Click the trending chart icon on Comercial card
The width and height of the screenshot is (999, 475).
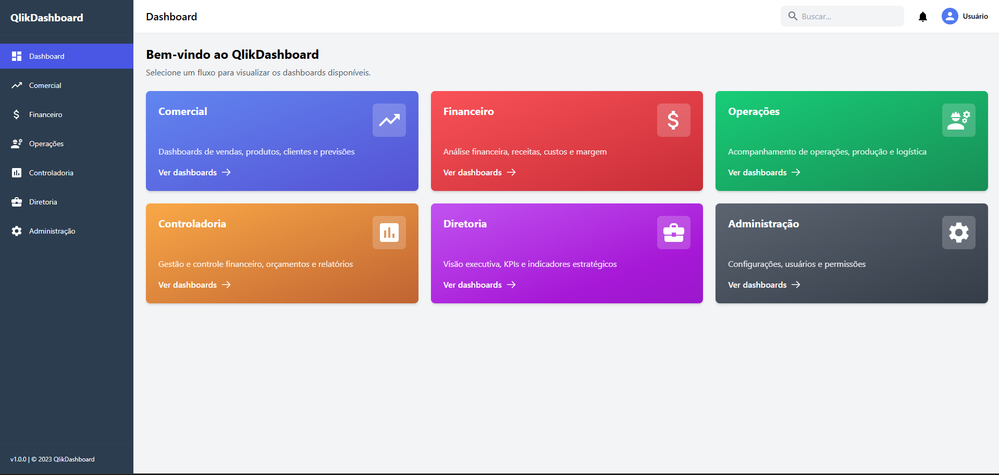tap(389, 120)
